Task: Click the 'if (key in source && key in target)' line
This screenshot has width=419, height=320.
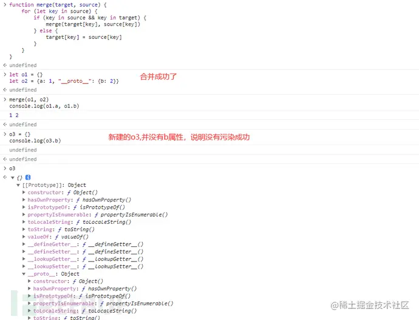Action: [x=90, y=18]
